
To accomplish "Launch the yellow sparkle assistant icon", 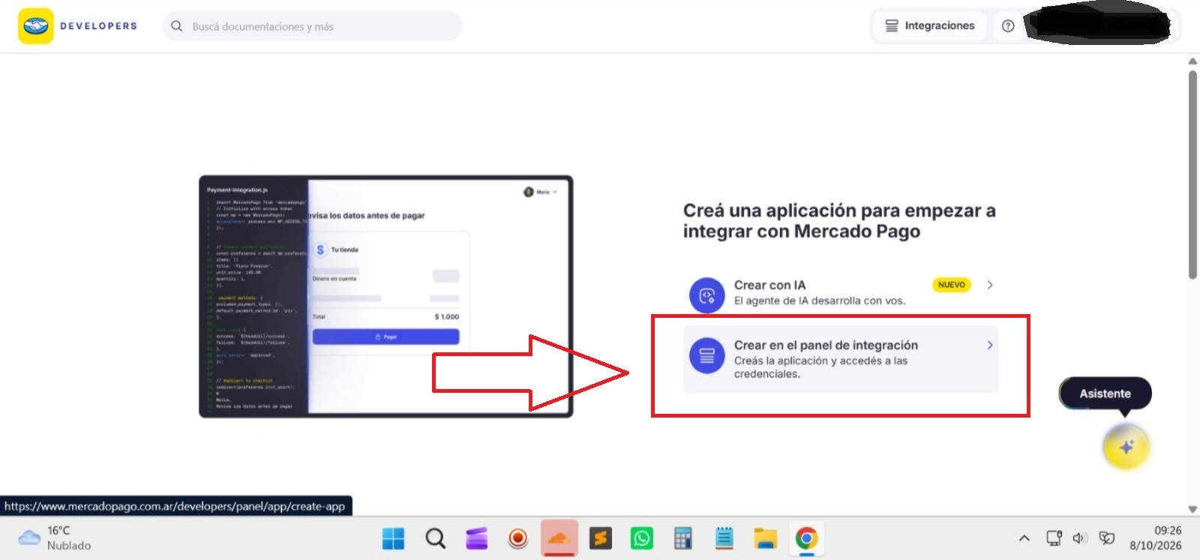I will click(1126, 448).
